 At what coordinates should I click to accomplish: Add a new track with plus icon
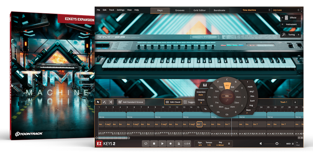(295, 102)
